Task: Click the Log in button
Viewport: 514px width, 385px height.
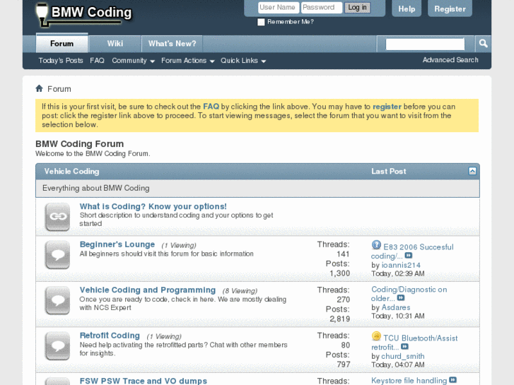Action: tap(357, 8)
